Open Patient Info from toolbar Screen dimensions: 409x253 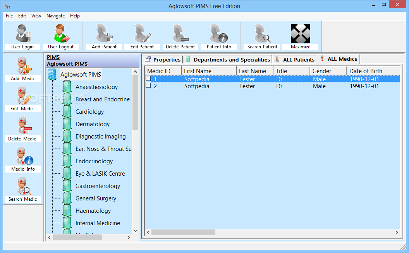[x=219, y=33]
